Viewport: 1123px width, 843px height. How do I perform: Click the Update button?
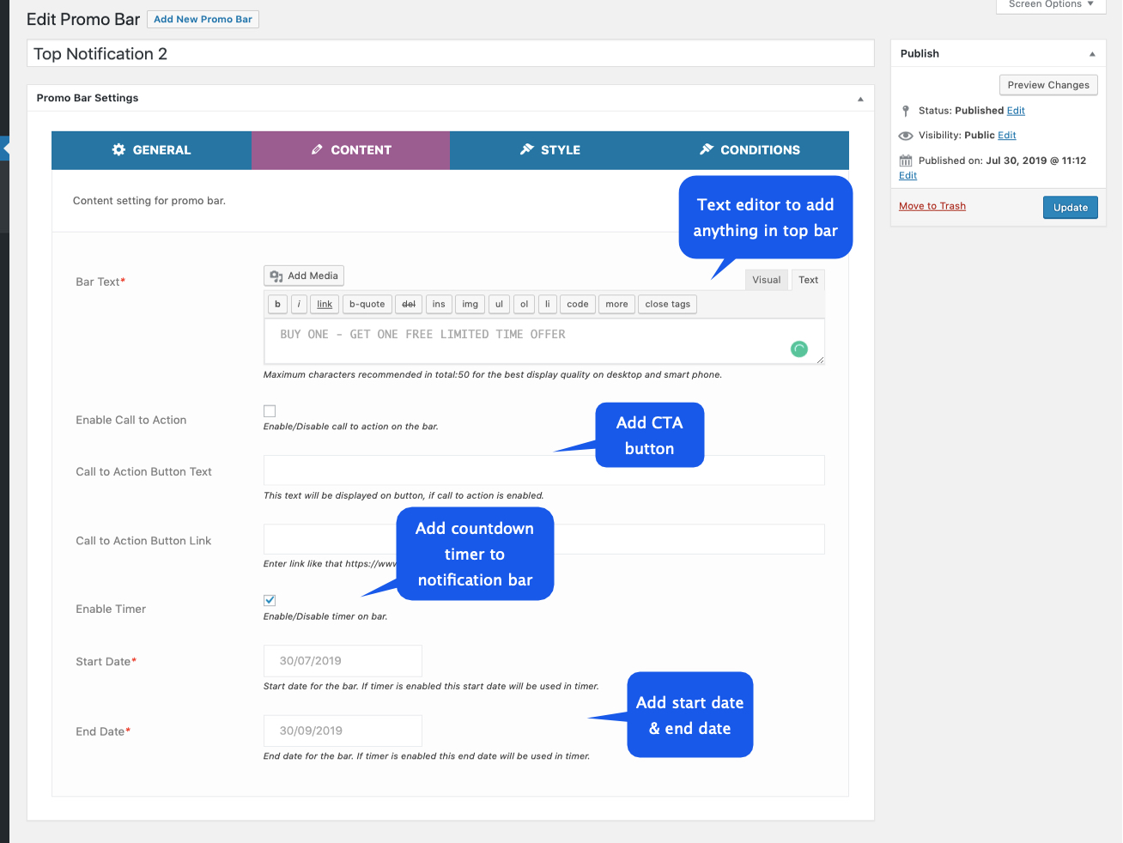point(1071,208)
